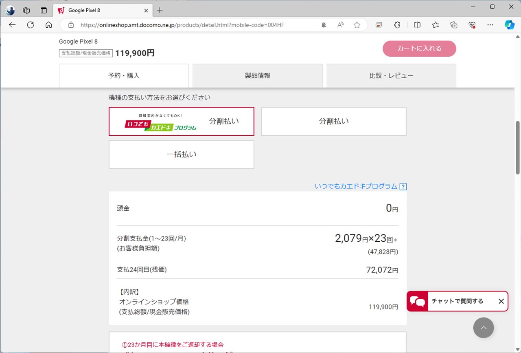Open the muted notifications bell icon
521x353 pixels.
pos(324,25)
